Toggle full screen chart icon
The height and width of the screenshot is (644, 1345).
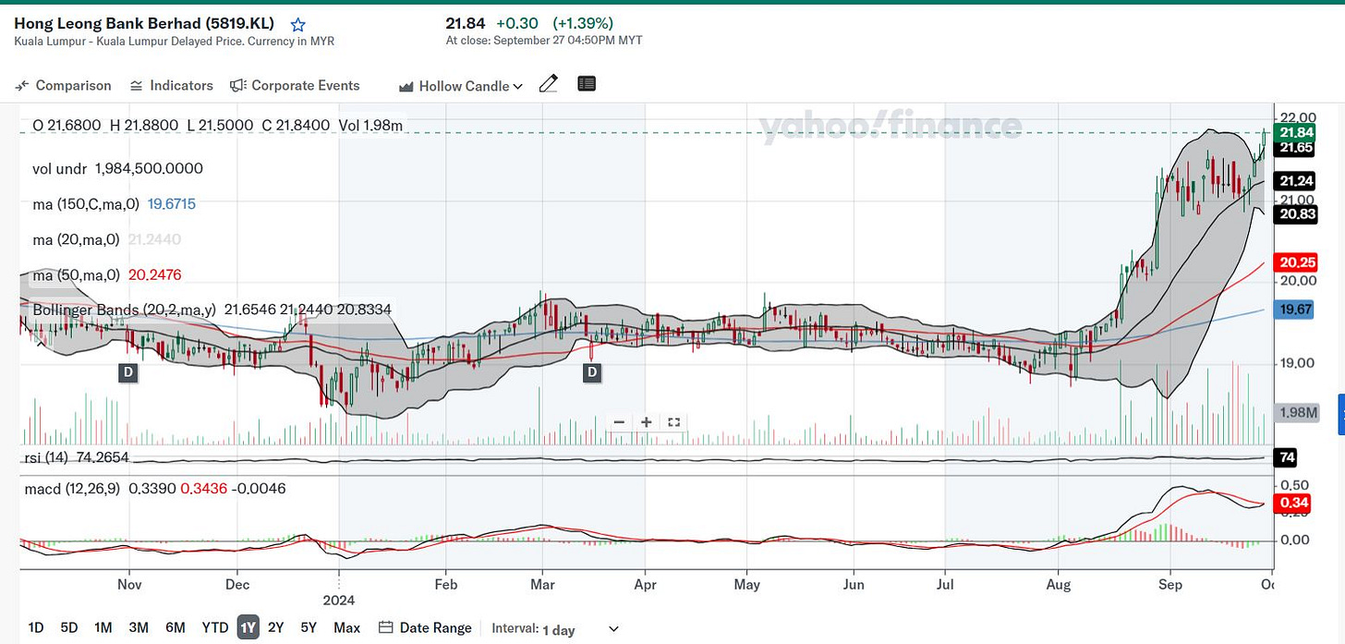674,422
